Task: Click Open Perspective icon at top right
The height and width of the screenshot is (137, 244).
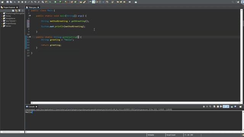Action: click(x=238, y=2)
